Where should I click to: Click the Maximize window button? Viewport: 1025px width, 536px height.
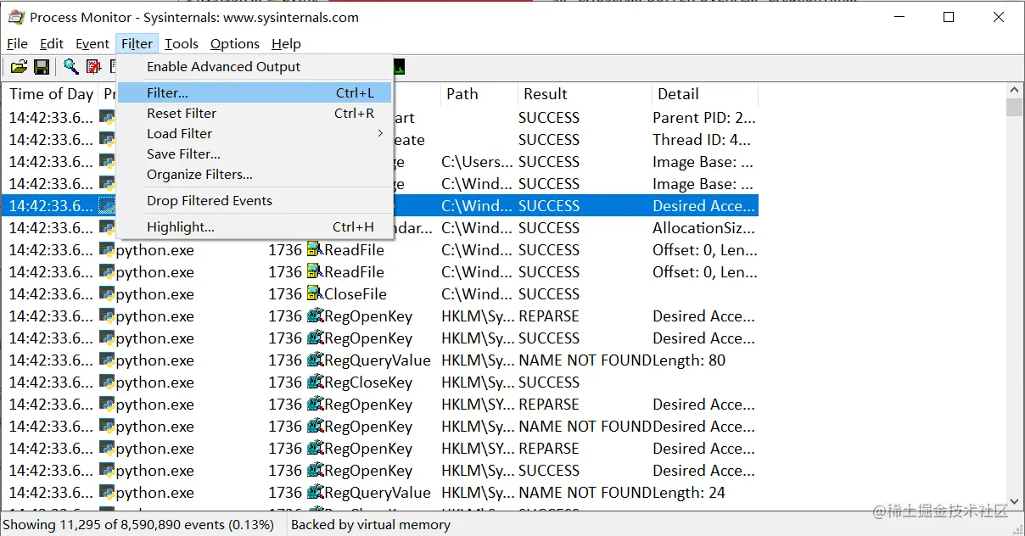[x=949, y=17]
